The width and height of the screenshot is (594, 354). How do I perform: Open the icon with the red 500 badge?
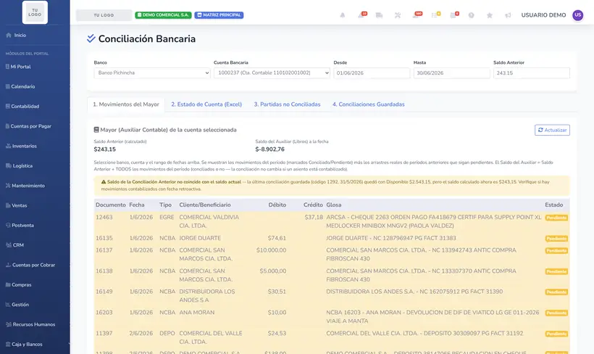pos(417,15)
